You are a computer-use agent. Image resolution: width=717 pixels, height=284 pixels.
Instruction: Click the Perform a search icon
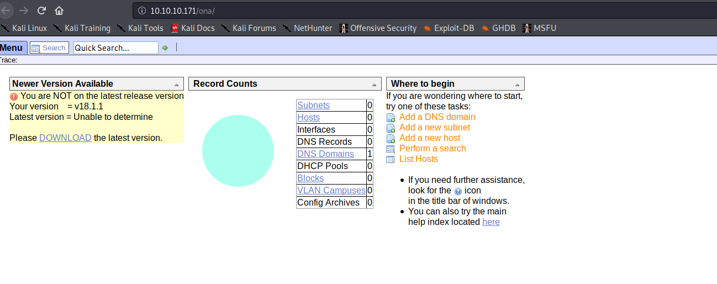coord(391,149)
